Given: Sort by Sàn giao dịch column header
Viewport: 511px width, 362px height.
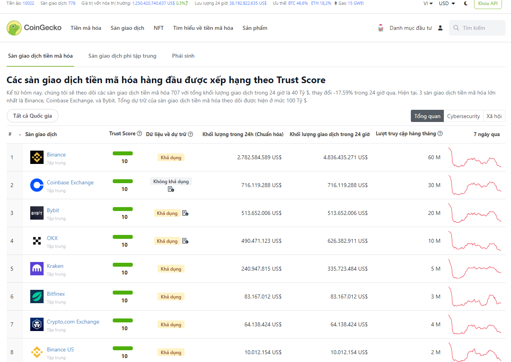Looking at the screenshot, I should click(x=41, y=134).
